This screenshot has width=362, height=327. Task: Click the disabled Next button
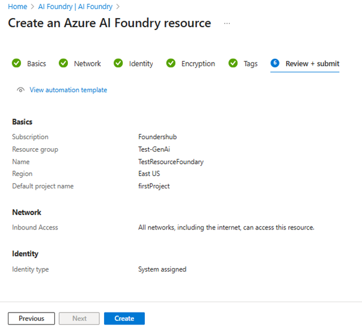click(x=79, y=319)
